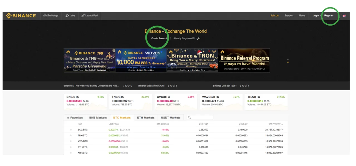Favorite the XVG/BTC pair star
This screenshot has height=166, width=356.
71,141
